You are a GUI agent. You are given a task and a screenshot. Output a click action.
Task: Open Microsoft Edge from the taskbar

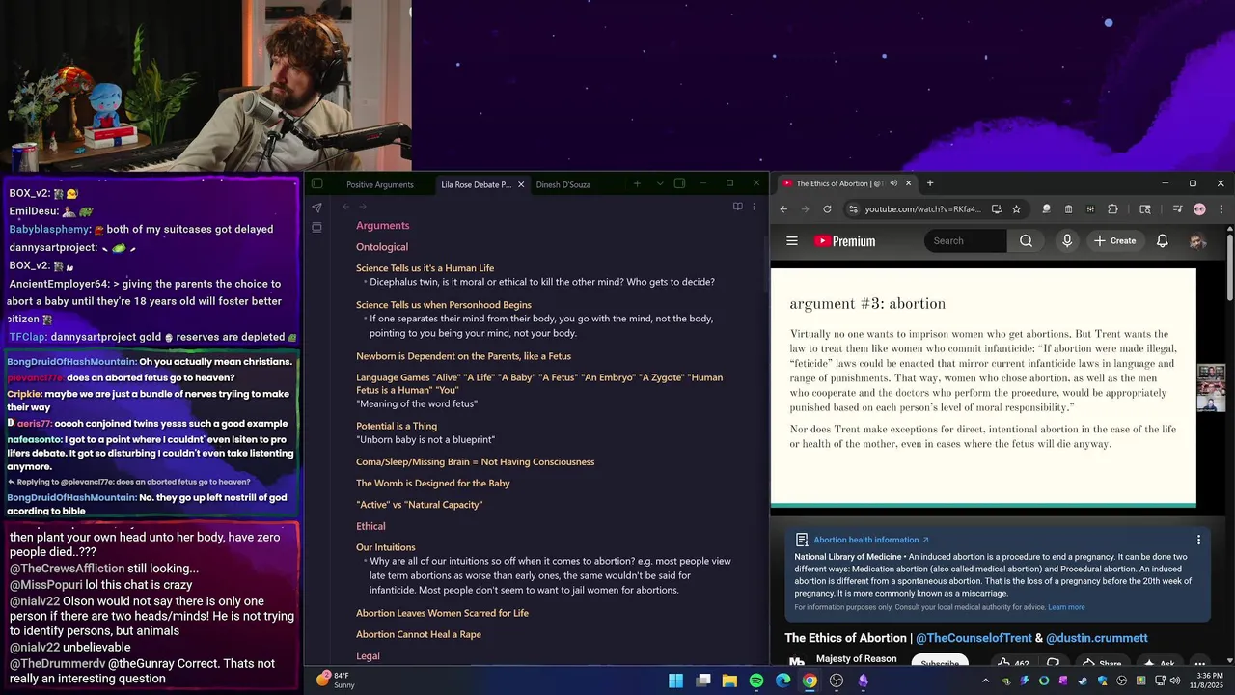point(782,681)
